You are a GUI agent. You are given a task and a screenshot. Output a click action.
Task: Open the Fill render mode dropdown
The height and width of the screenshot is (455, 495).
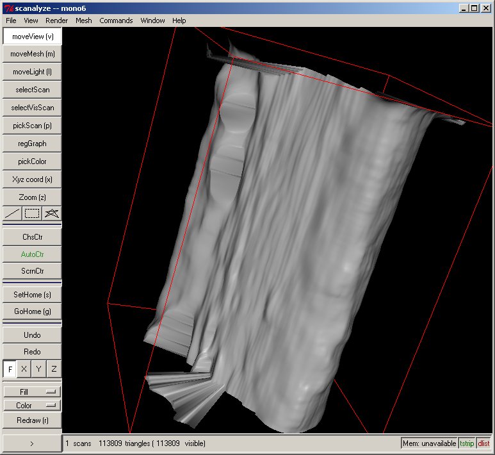coord(32,391)
